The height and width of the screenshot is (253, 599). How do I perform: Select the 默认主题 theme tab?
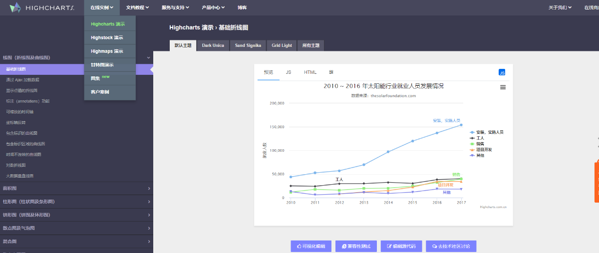(x=183, y=45)
